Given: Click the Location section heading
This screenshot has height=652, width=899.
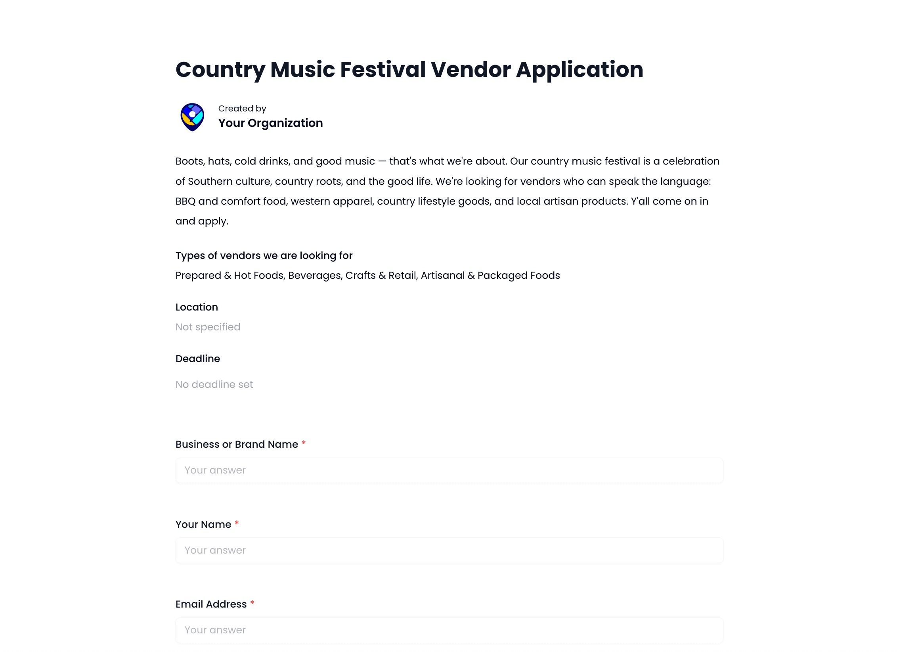Looking at the screenshot, I should coord(197,307).
